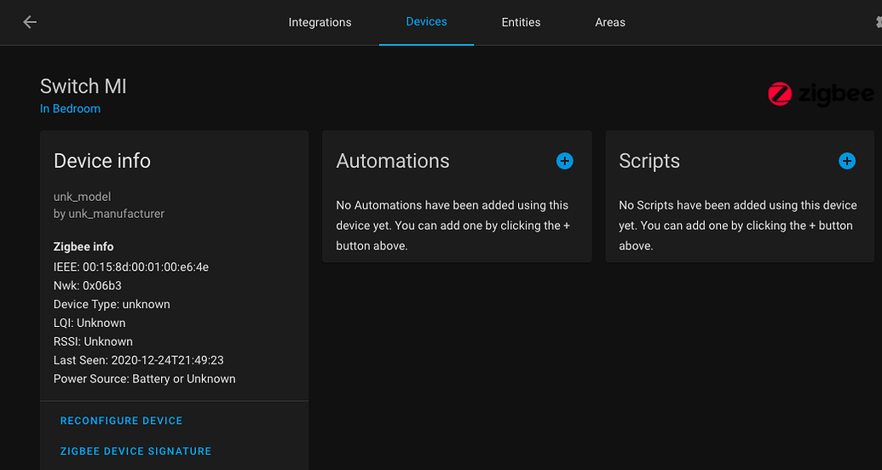Click the Last Seen timestamp line

[138, 360]
